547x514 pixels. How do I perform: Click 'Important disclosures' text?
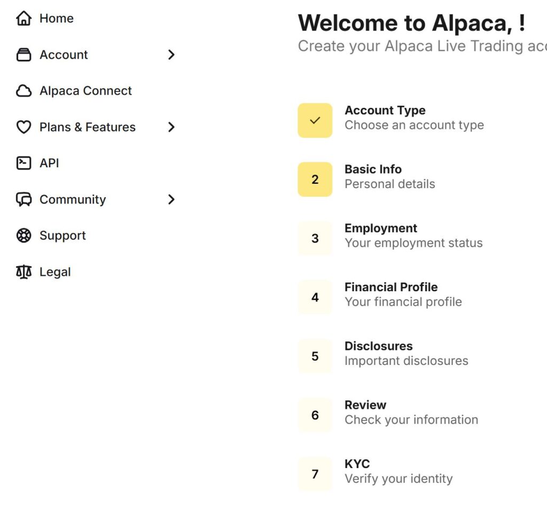(x=407, y=361)
